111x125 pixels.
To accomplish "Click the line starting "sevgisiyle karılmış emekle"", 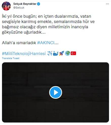I will pos(48,22).
